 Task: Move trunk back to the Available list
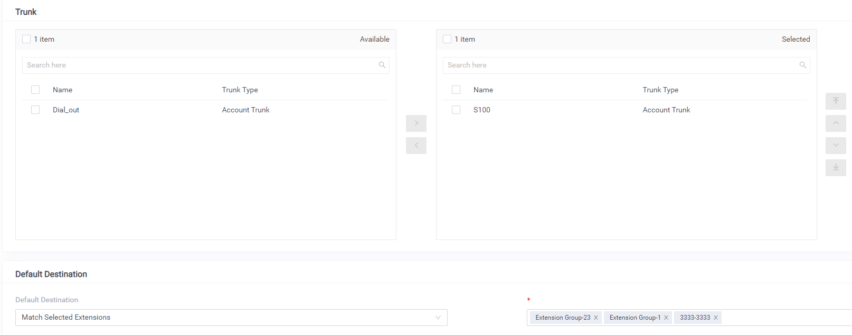[x=416, y=146]
